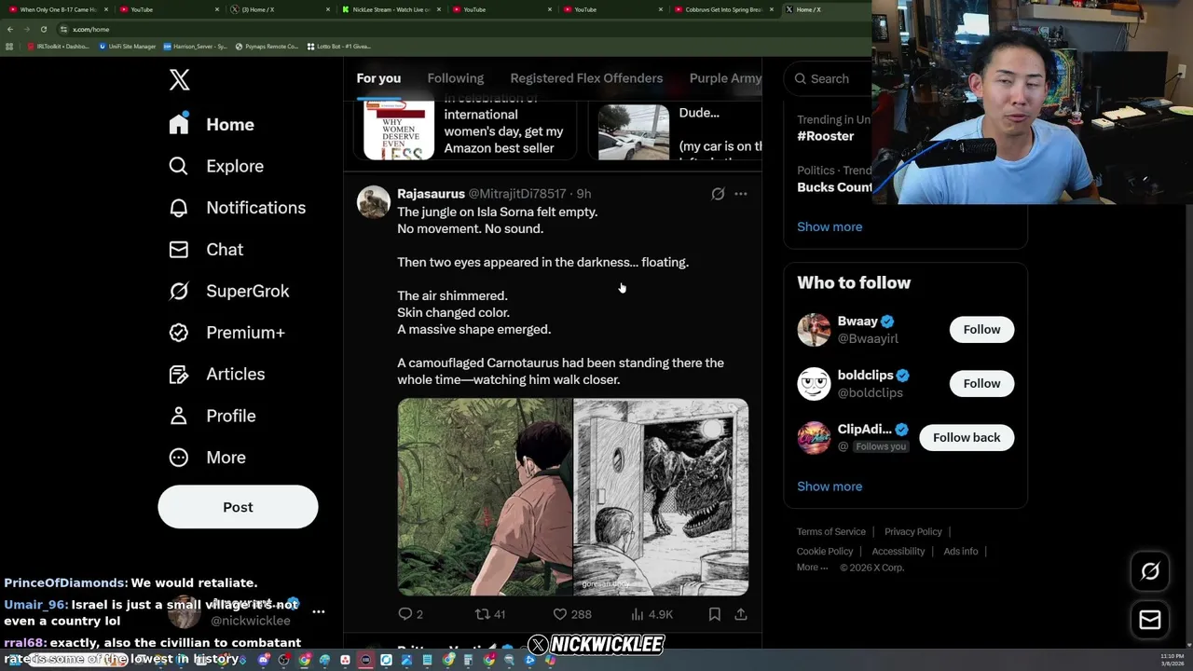Screen dimensions: 1193x671
Task: Switch to the (3) Home / X tab
Action: click(x=278, y=9)
